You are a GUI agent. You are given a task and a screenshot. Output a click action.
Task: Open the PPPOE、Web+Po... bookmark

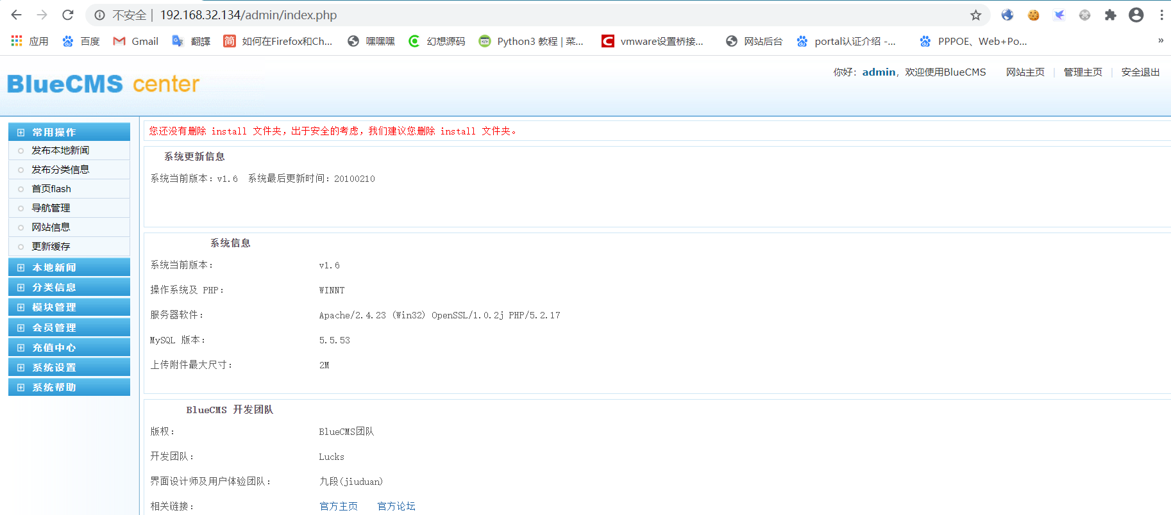(973, 41)
